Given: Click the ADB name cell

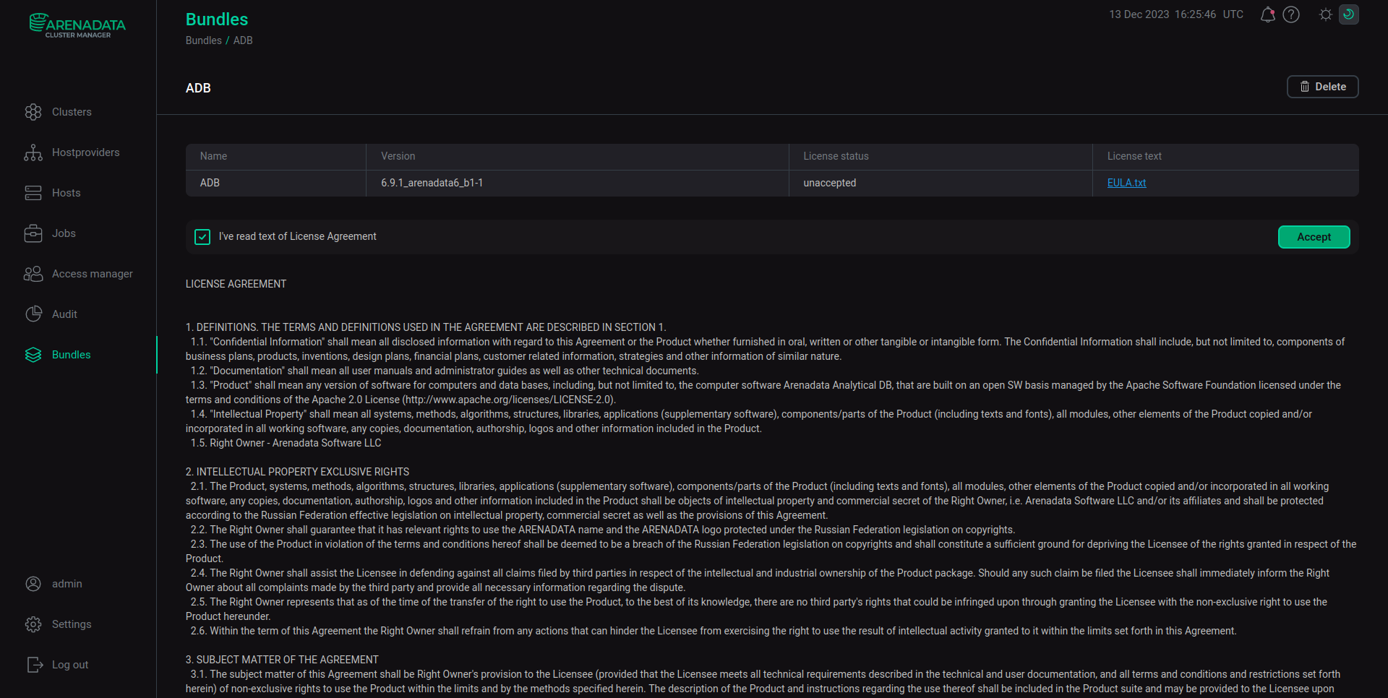Looking at the screenshot, I should coord(275,183).
